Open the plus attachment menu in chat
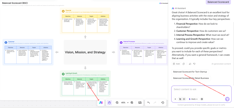 point(175,99)
